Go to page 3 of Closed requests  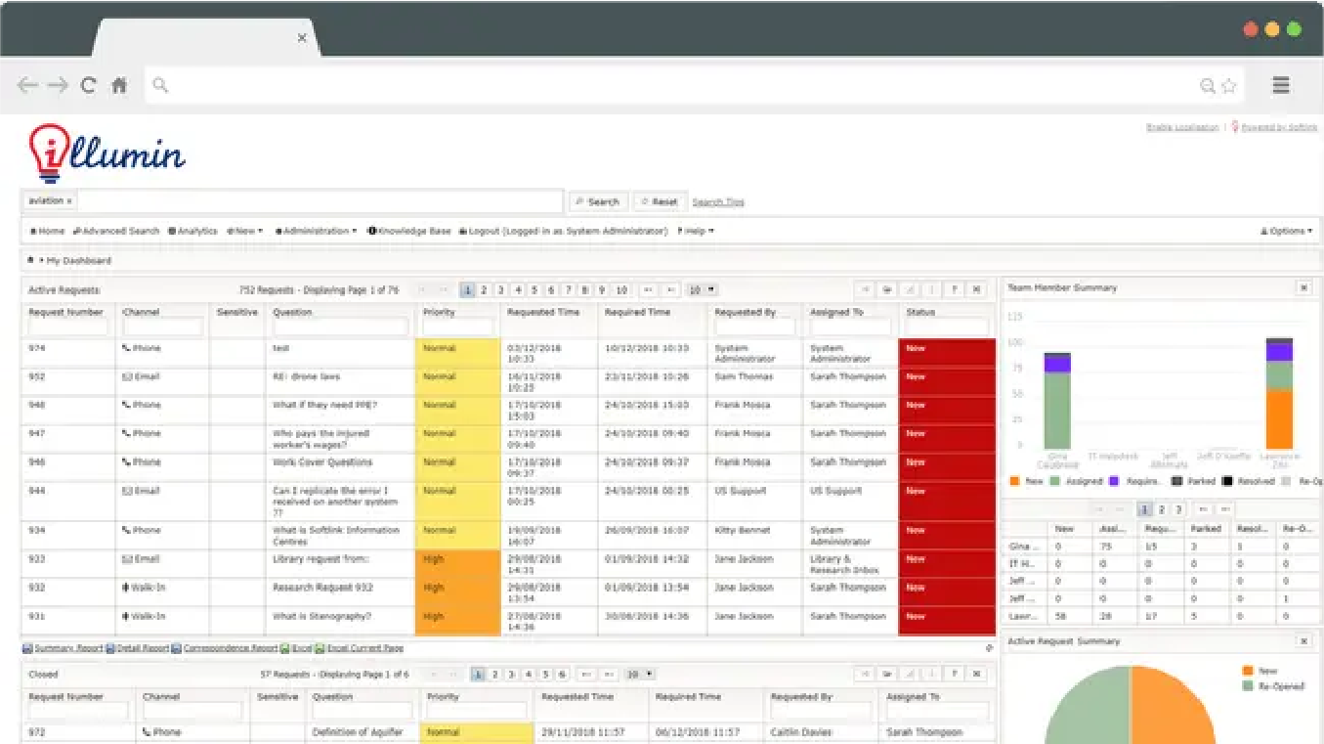pos(511,674)
